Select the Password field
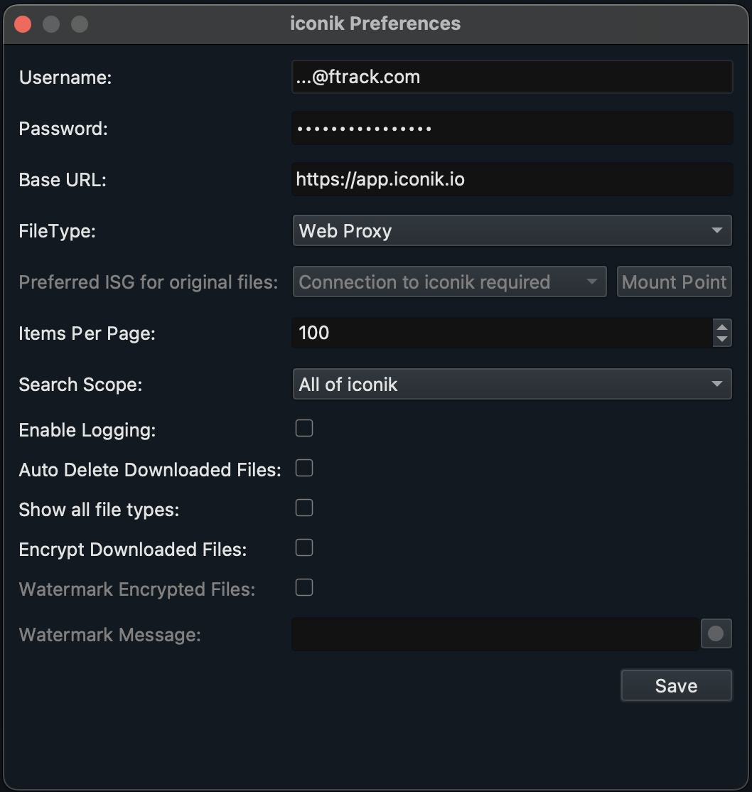Viewport: 752px width, 792px height. tap(498, 128)
